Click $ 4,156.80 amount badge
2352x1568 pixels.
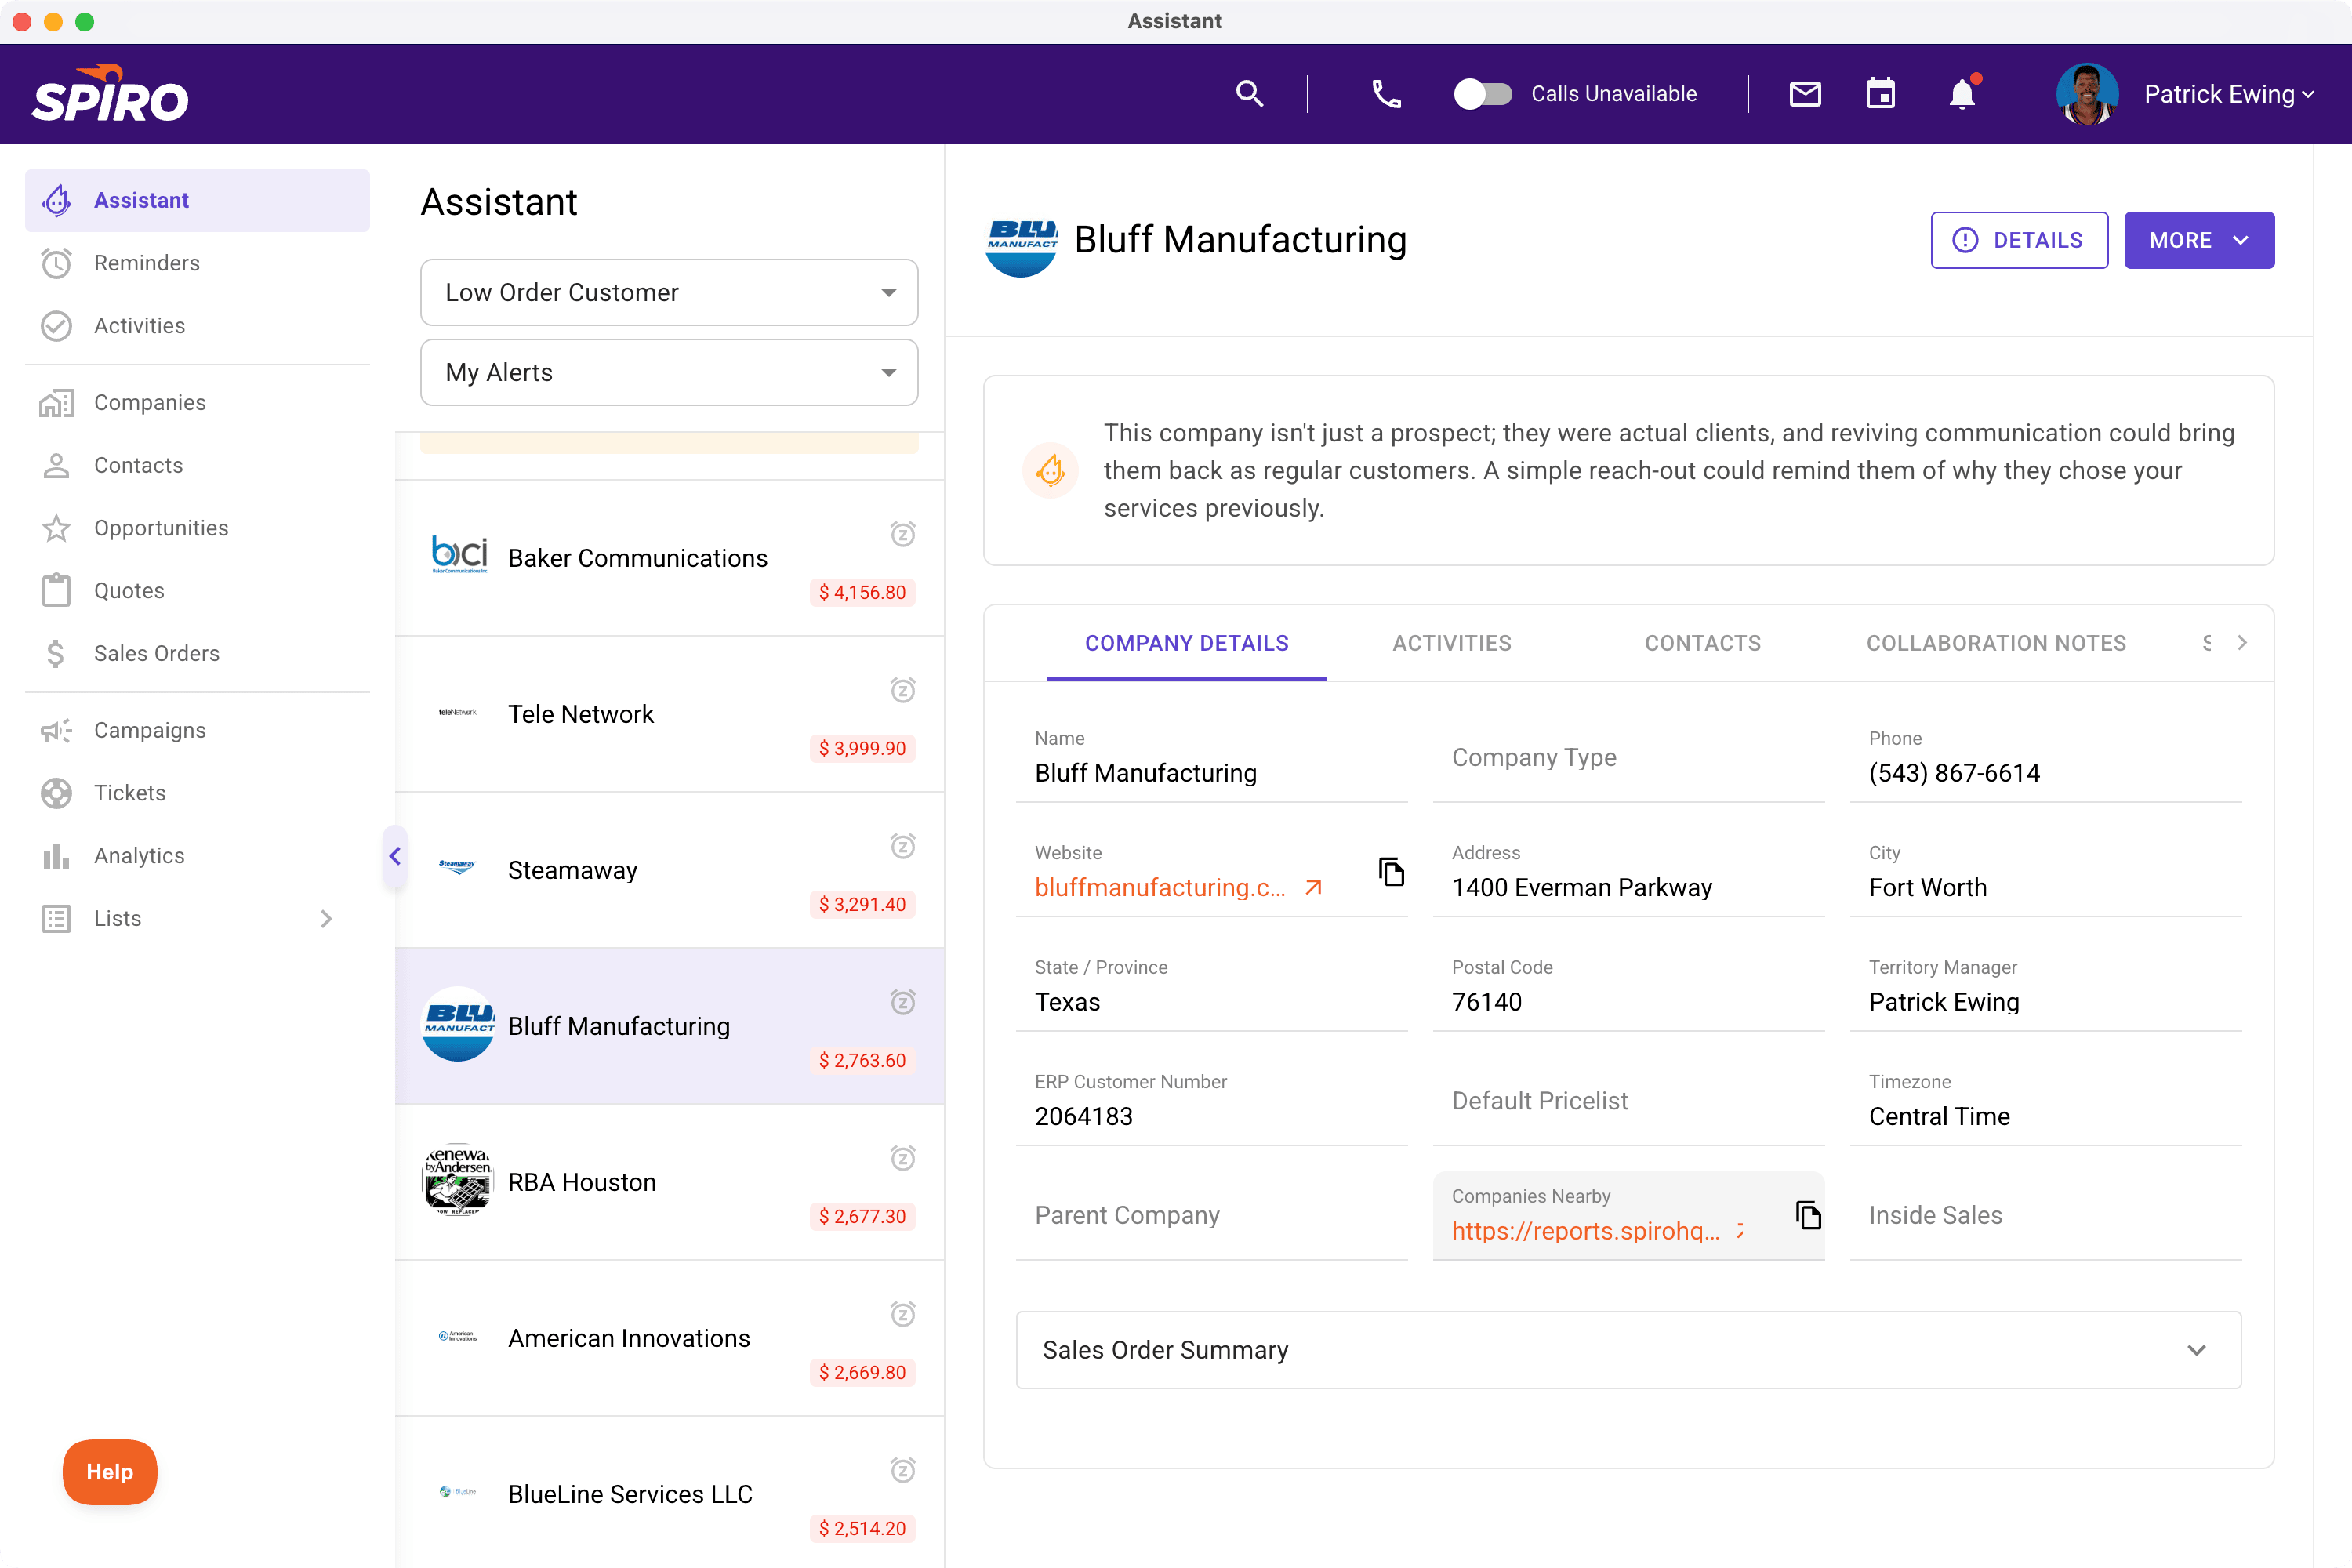click(x=862, y=592)
